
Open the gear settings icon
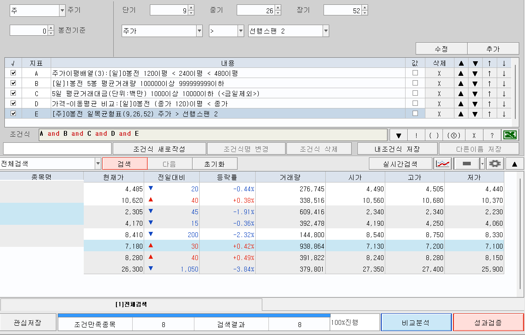(495, 164)
